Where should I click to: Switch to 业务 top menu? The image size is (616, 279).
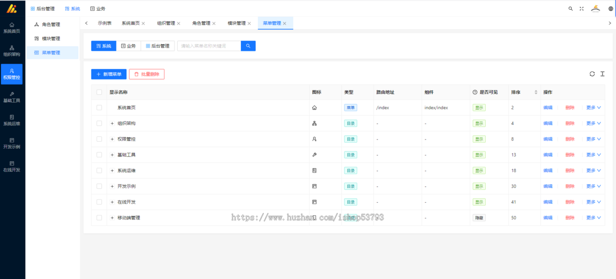pos(98,9)
